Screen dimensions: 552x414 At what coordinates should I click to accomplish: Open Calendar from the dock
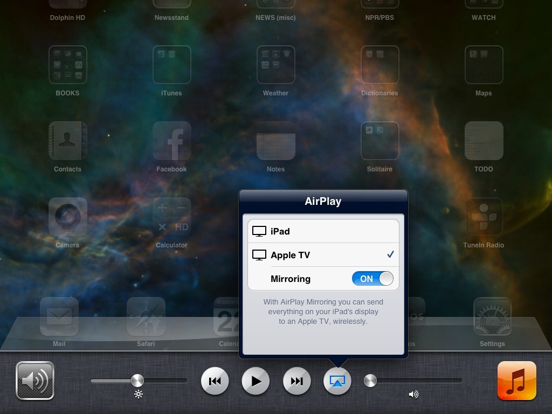[x=226, y=316]
